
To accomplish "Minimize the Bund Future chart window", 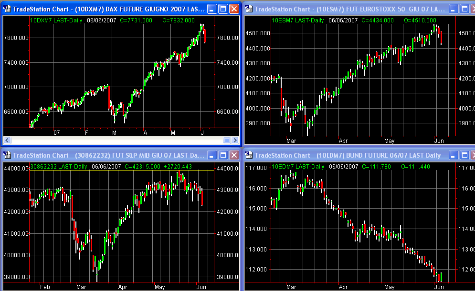I will 454,155.
